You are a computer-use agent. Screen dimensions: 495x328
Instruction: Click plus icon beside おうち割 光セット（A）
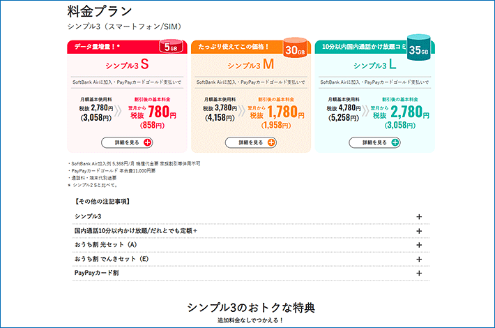coord(419,245)
